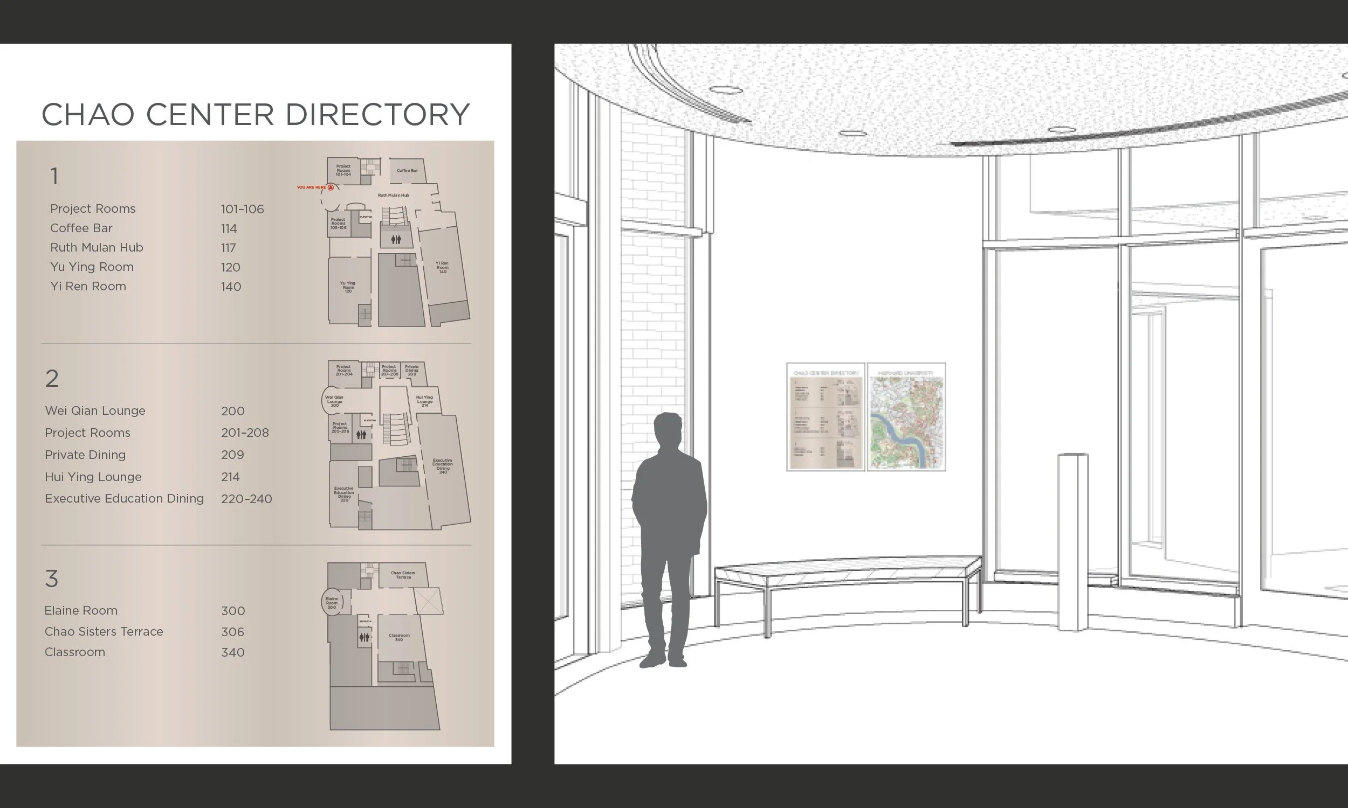The image size is (1348, 808).
Task: Click the Chao Center Directory title
Action: 256,114
